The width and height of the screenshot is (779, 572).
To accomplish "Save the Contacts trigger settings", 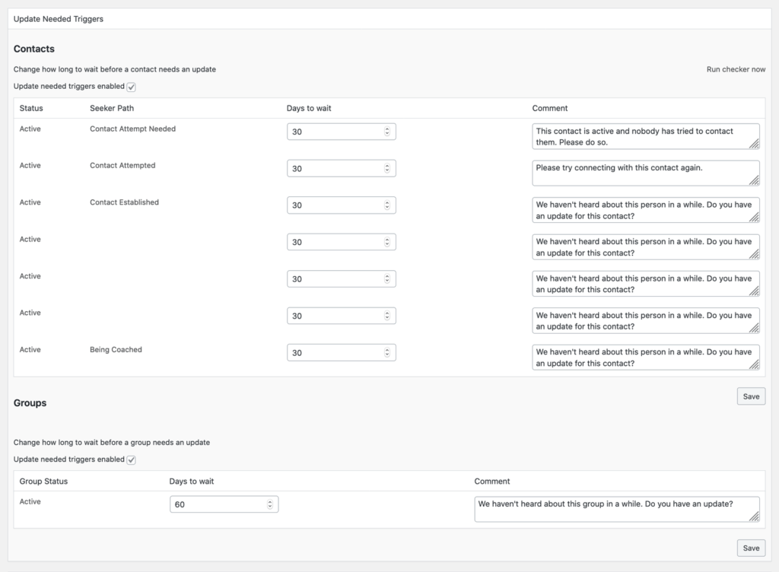I will pos(751,396).
